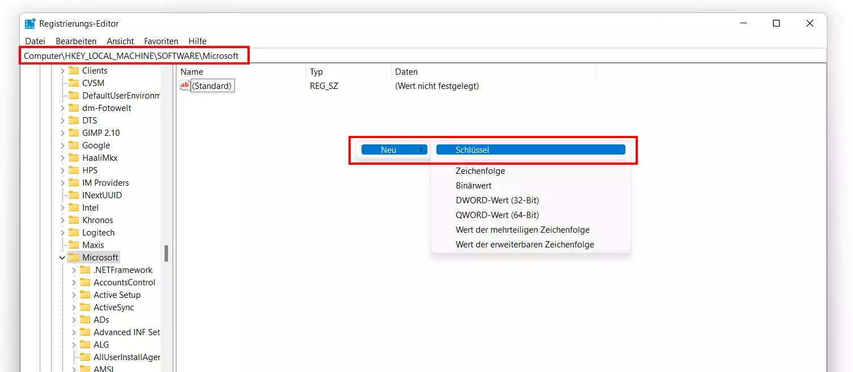Expand the AccountsControl subkey
853x372 pixels.
(74, 283)
